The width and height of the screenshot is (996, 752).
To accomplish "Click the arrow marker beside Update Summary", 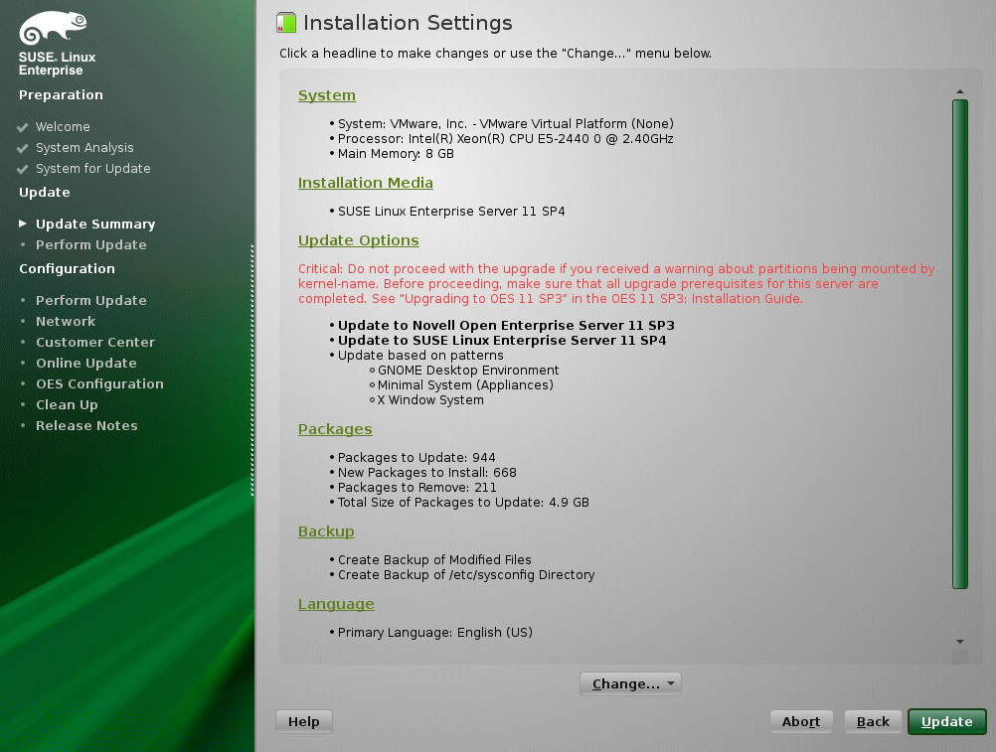I will (23, 224).
